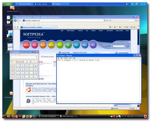The width and height of the screenshot is (151, 122).
Task: Select the Latest Linux Downloads IE tab
Action: [x=37, y=27]
